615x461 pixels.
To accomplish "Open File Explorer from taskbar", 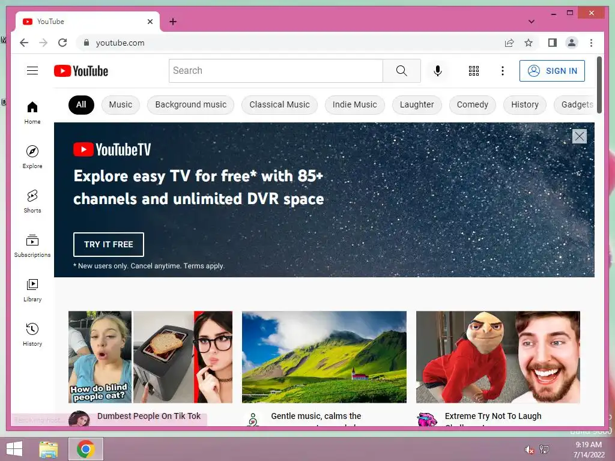I will pyautogui.click(x=49, y=449).
